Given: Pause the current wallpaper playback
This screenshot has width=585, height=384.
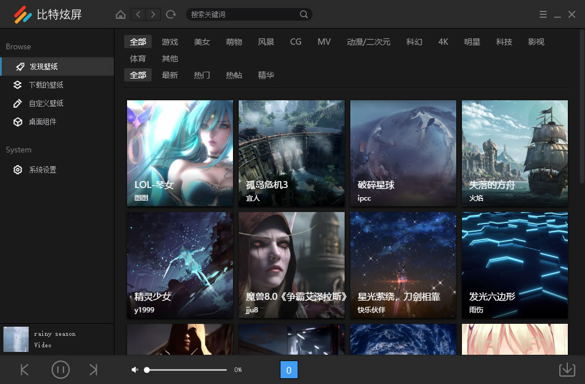Looking at the screenshot, I should tap(61, 370).
